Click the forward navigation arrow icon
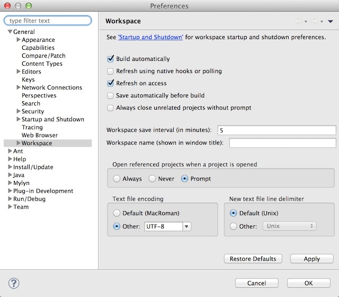 click(314, 22)
